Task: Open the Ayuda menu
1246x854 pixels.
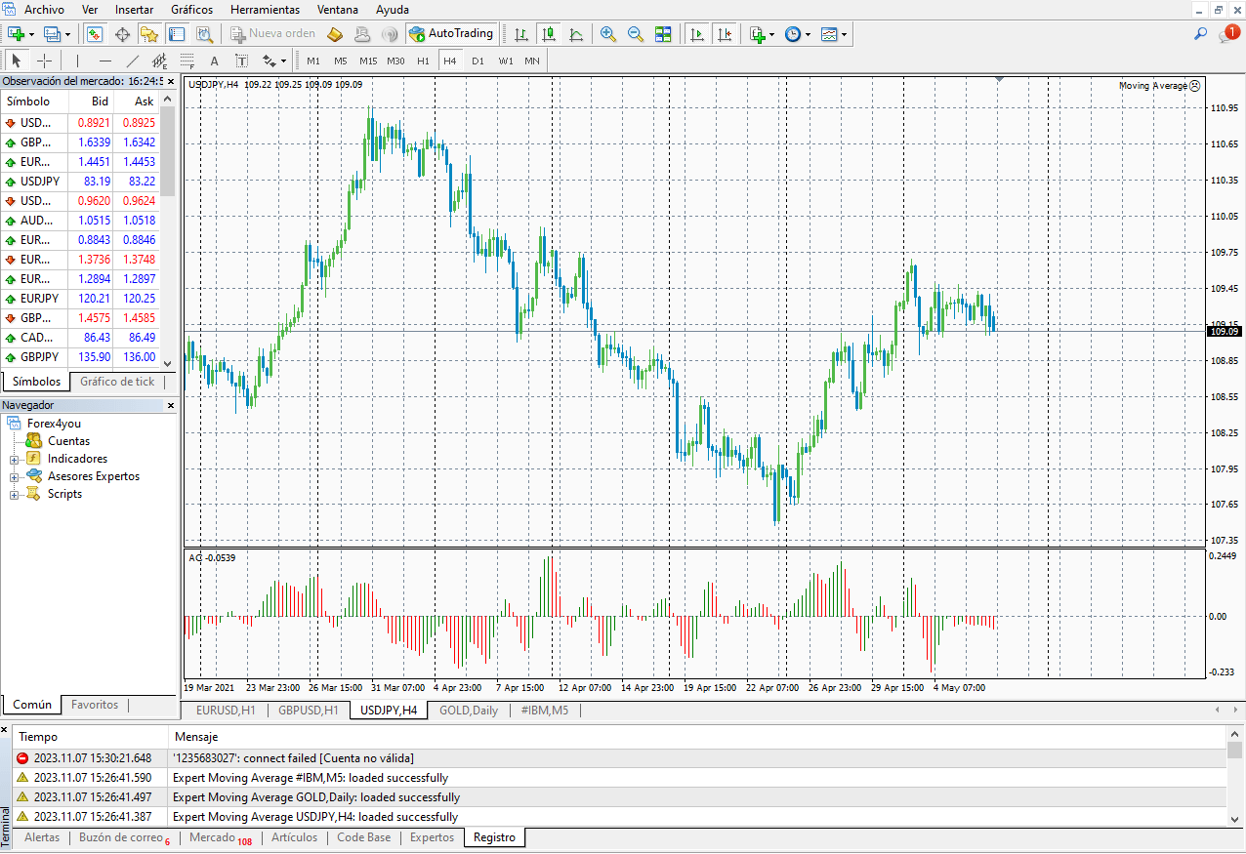Action: coord(393,10)
